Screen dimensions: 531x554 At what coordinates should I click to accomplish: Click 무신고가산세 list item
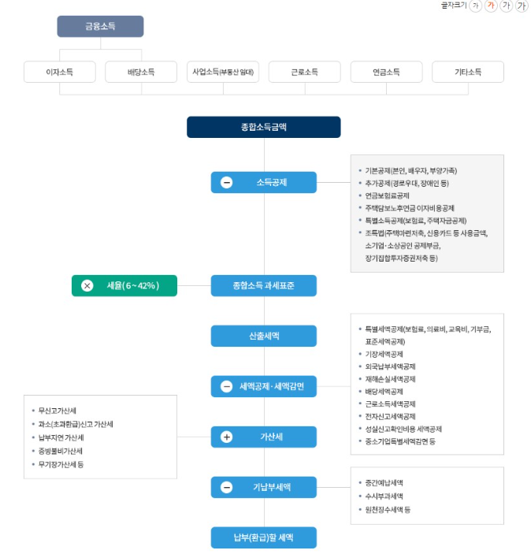pos(58,411)
